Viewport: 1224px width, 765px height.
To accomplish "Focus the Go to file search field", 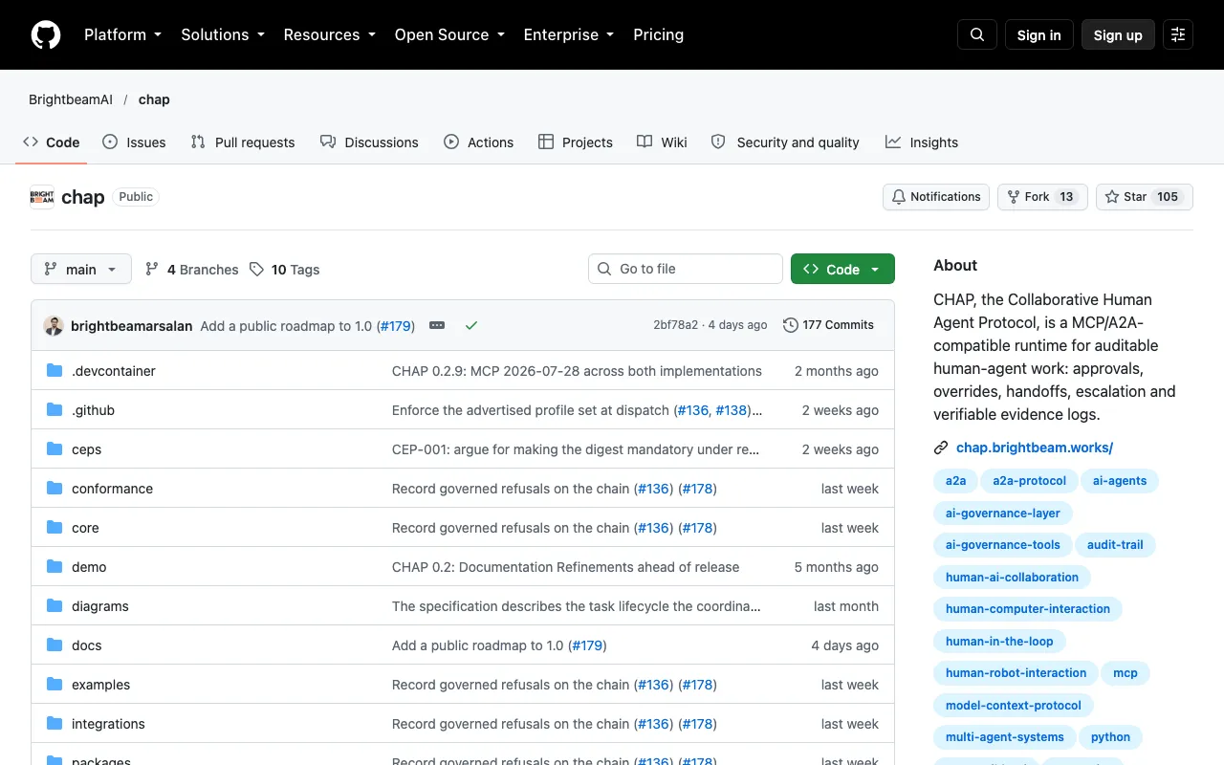I will [x=686, y=269].
